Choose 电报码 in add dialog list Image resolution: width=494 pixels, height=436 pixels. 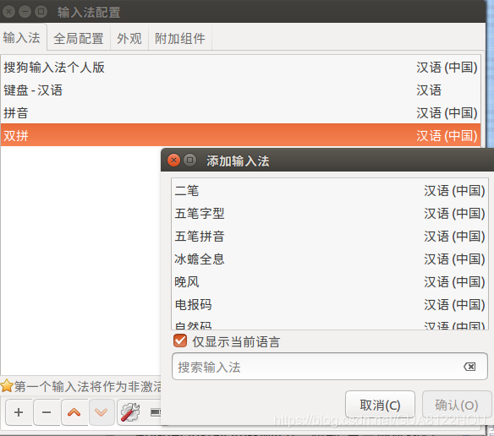click(330, 305)
